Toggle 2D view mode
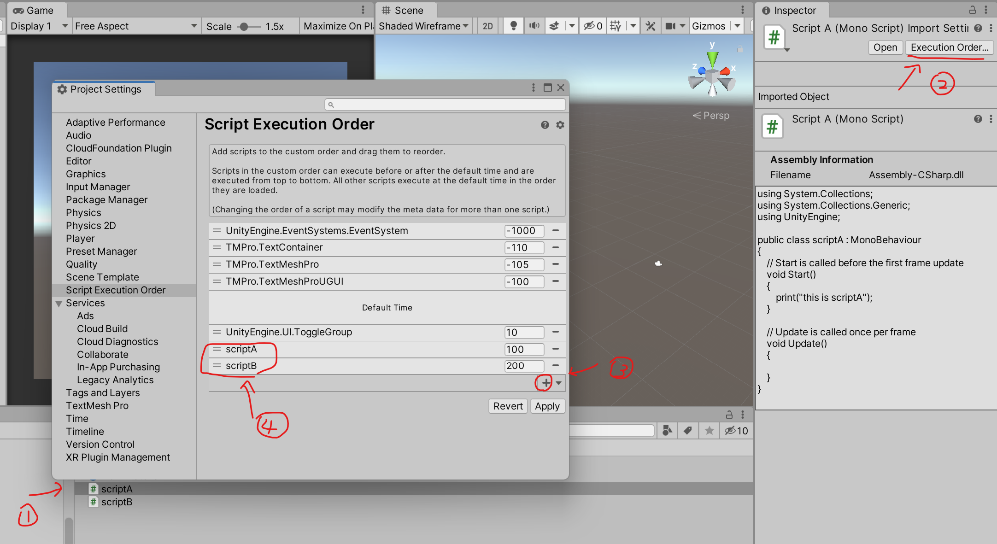997x544 pixels. 487,26
